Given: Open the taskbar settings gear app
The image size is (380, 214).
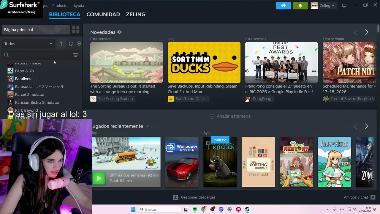Looking at the screenshot, I should 229,210.
